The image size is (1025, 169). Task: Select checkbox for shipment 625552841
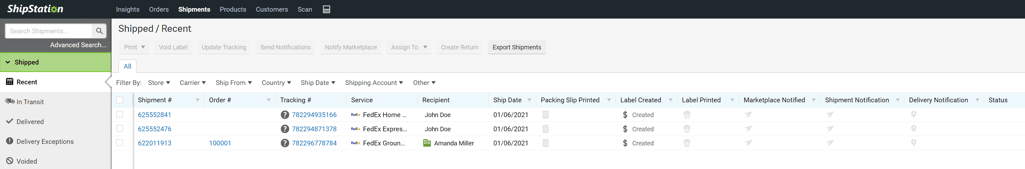(120, 114)
